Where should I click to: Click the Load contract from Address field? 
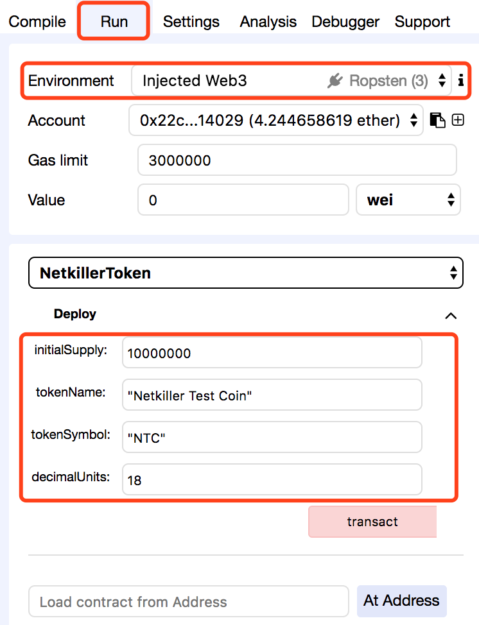189,602
